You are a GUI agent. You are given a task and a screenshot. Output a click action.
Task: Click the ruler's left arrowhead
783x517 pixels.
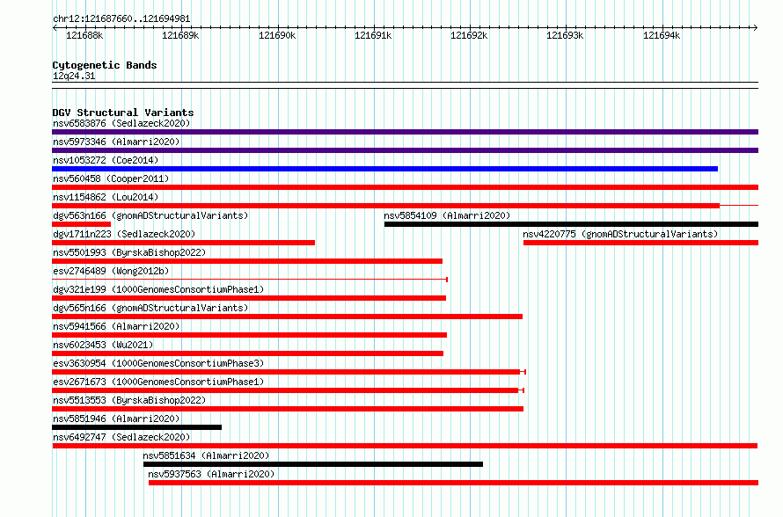55,27
